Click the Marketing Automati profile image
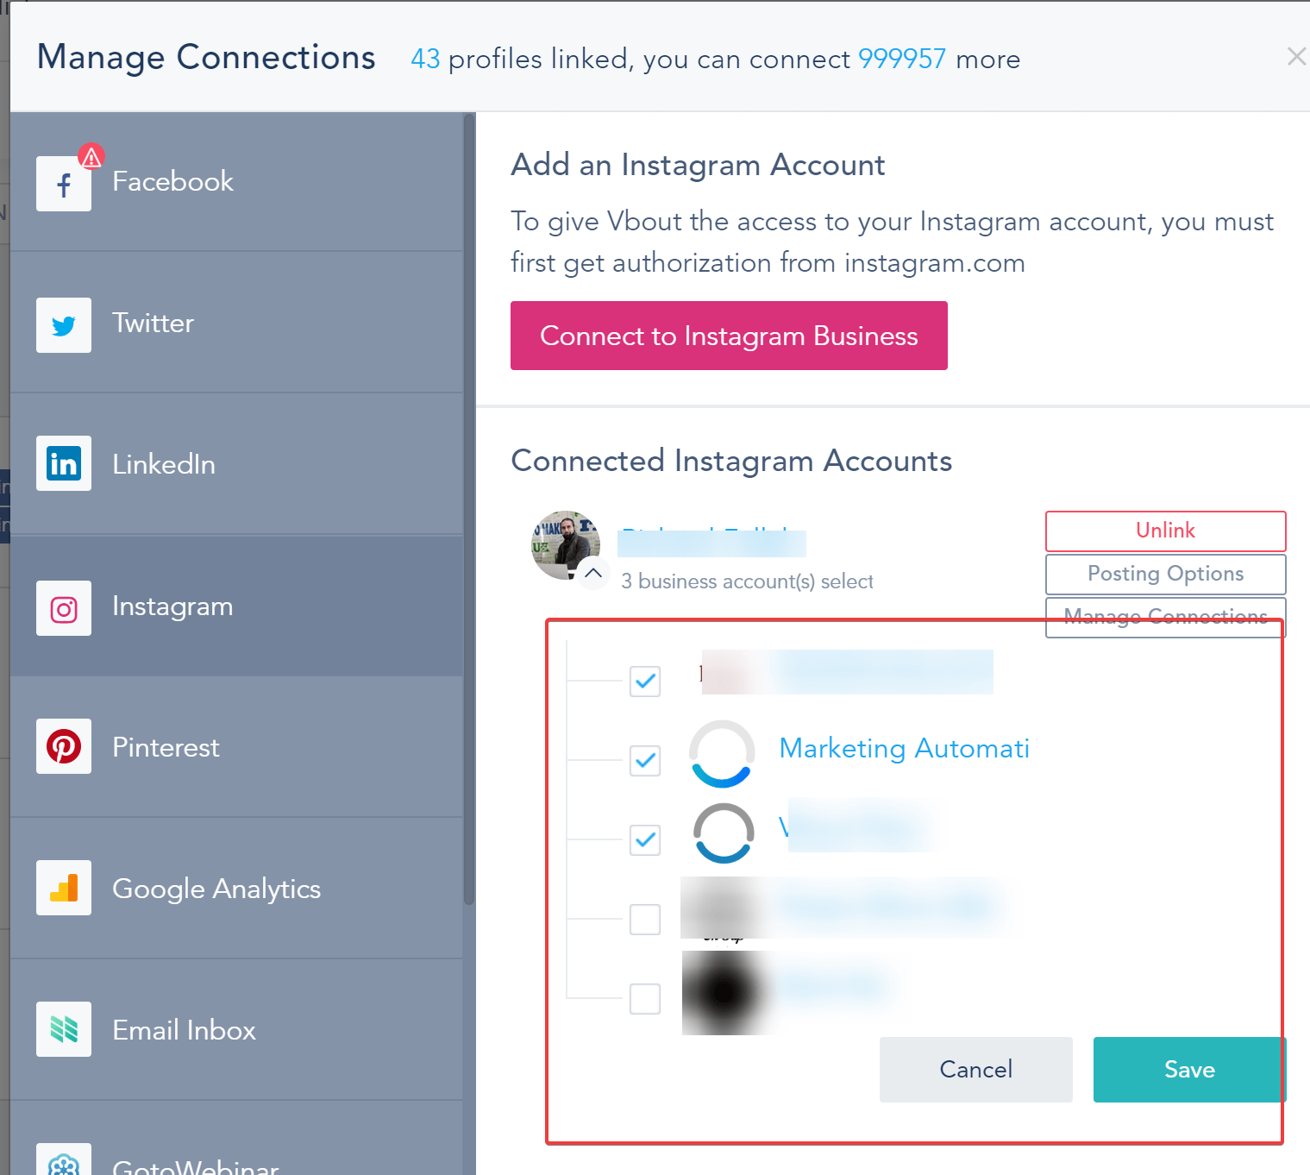The width and height of the screenshot is (1310, 1175). (x=722, y=754)
